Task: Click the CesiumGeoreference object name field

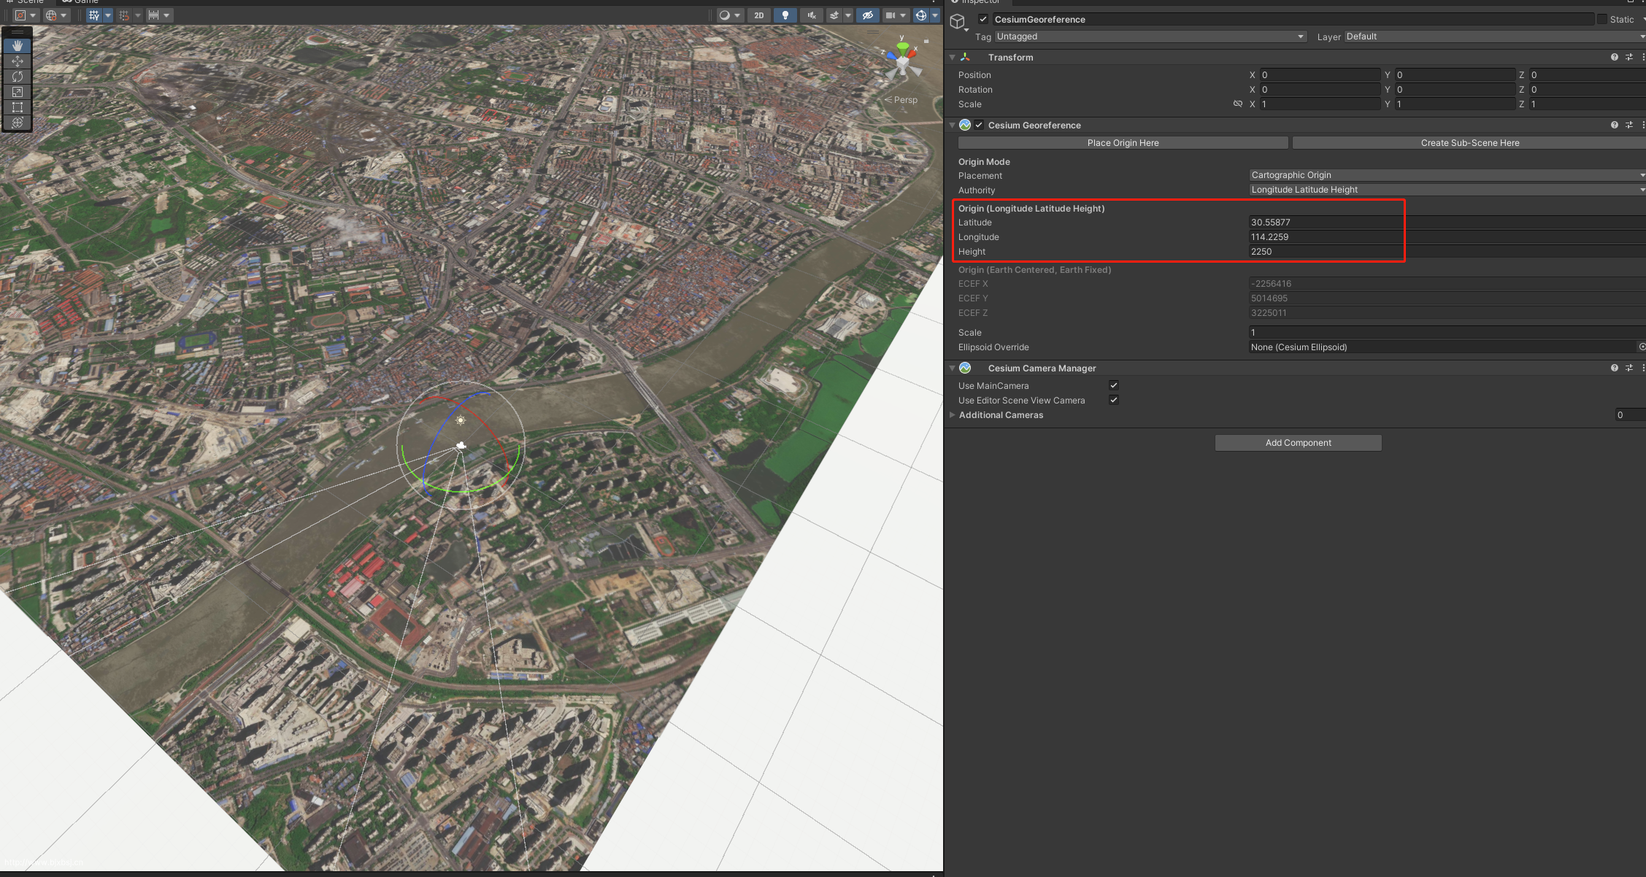Action: click(x=1292, y=20)
